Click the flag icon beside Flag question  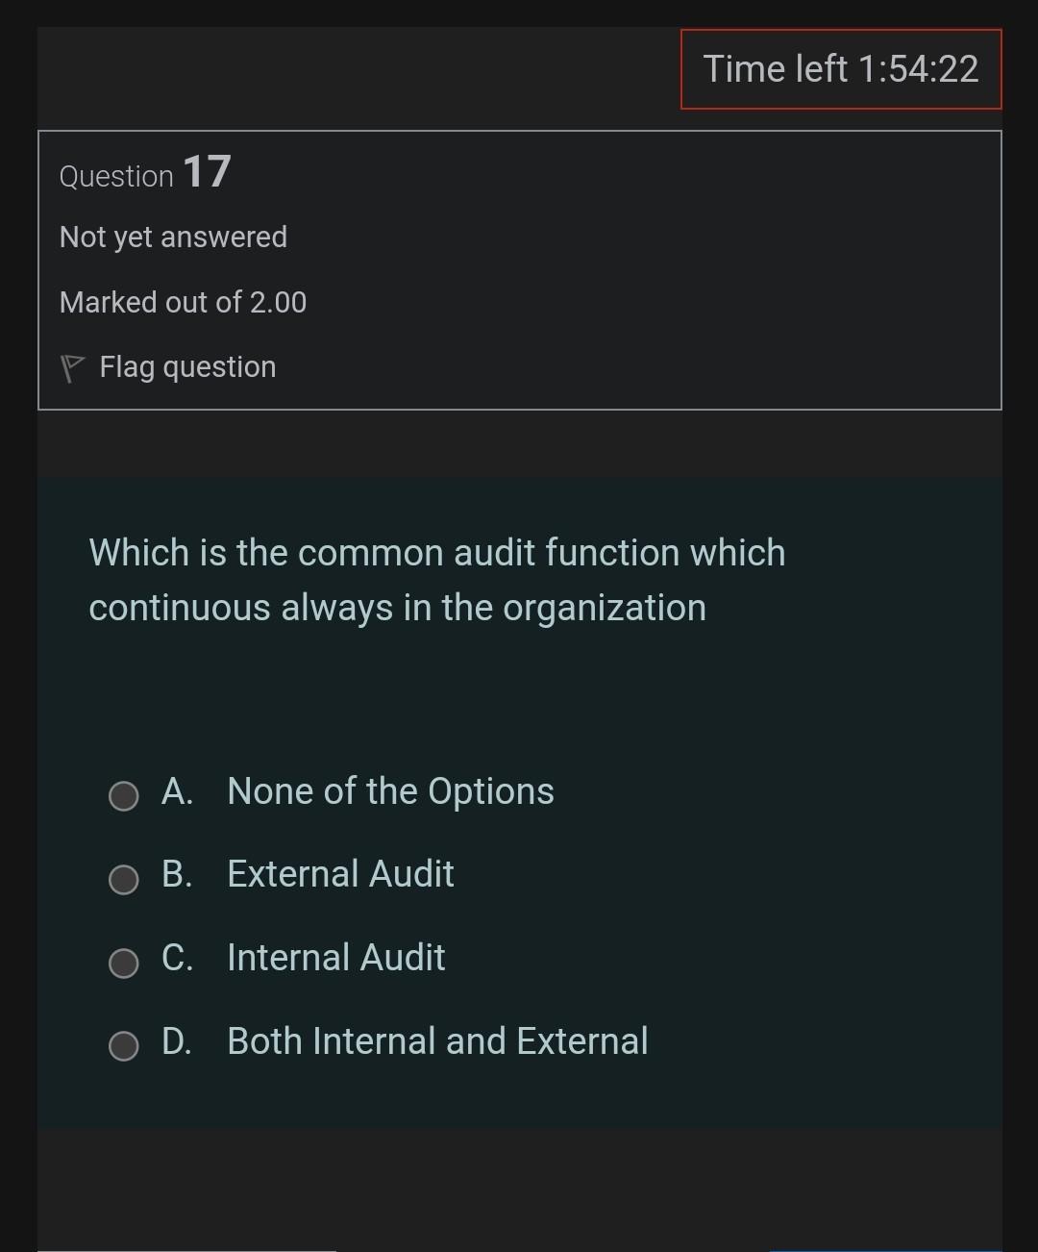tap(73, 366)
